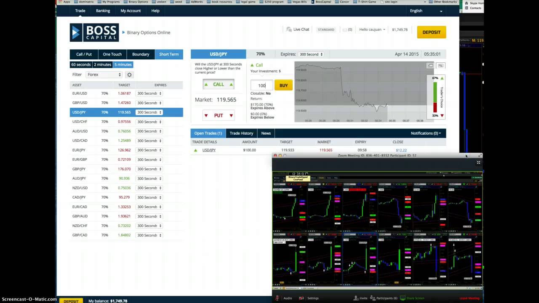Click Zoom window fullscreen icon
539x303 pixels.
coord(478,162)
